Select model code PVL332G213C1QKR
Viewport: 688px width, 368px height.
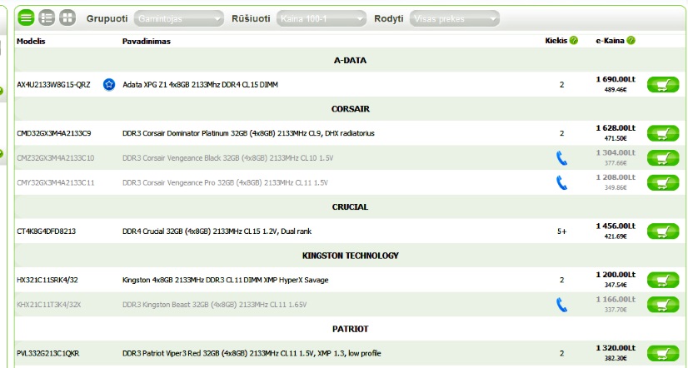[47, 353]
